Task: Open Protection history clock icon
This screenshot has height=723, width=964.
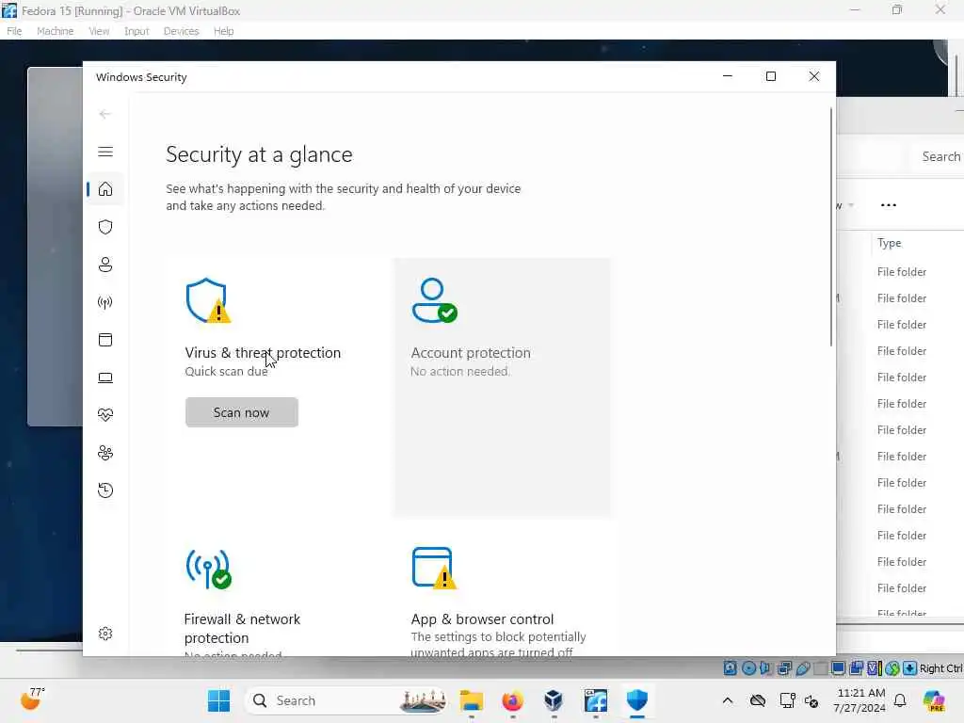Action: click(105, 490)
